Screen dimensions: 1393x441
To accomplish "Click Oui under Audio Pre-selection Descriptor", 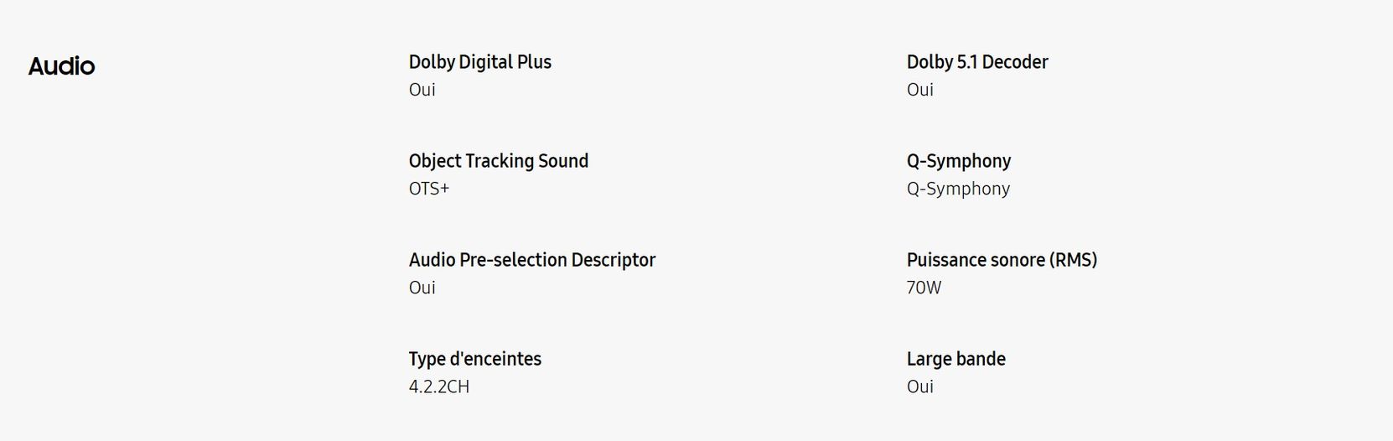I will (422, 288).
